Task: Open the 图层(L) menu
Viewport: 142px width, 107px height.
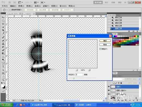Action: (30, 6)
